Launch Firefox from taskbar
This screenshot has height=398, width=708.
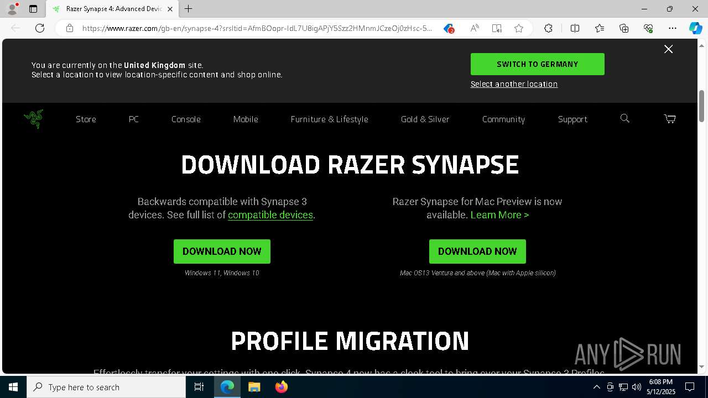click(281, 387)
